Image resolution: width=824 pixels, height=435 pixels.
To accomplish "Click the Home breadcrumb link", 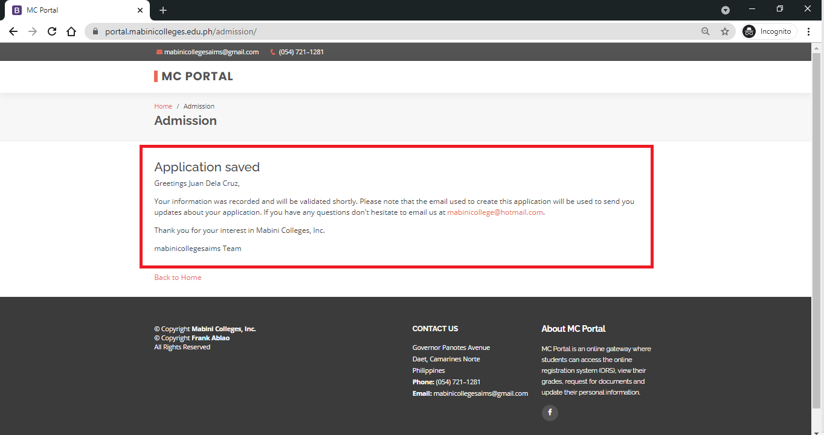I will tap(163, 106).
